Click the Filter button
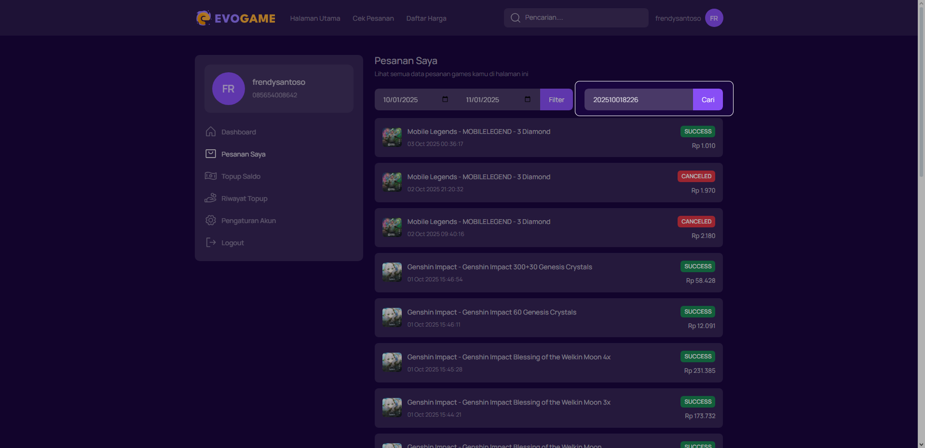The width and height of the screenshot is (925, 448). [x=556, y=100]
